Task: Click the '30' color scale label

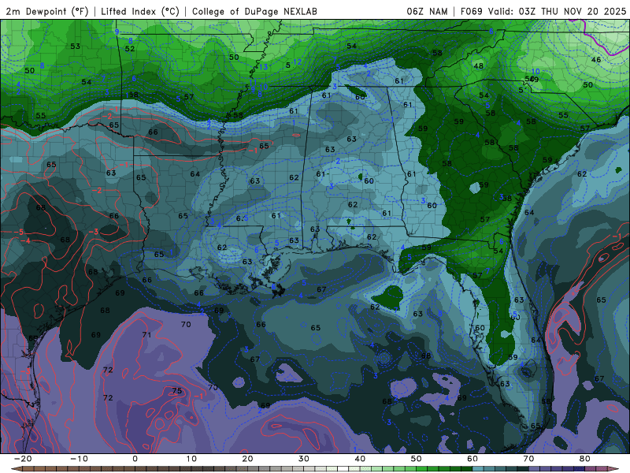Action: click(304, 459)
